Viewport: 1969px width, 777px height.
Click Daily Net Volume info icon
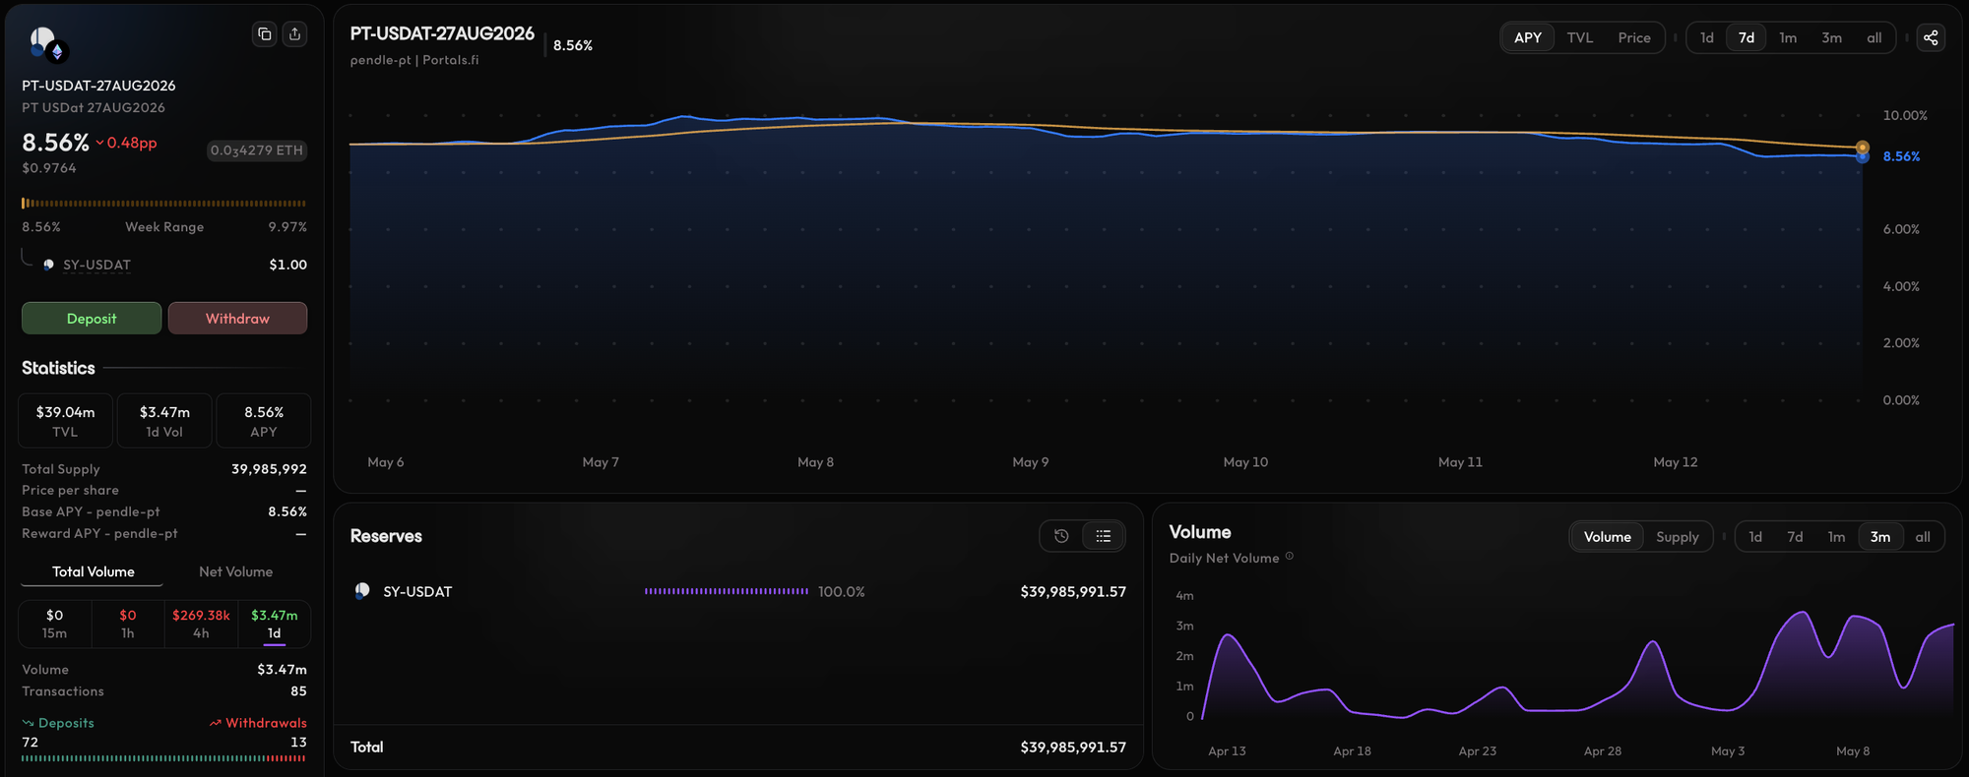click(x=1290, y=557)
